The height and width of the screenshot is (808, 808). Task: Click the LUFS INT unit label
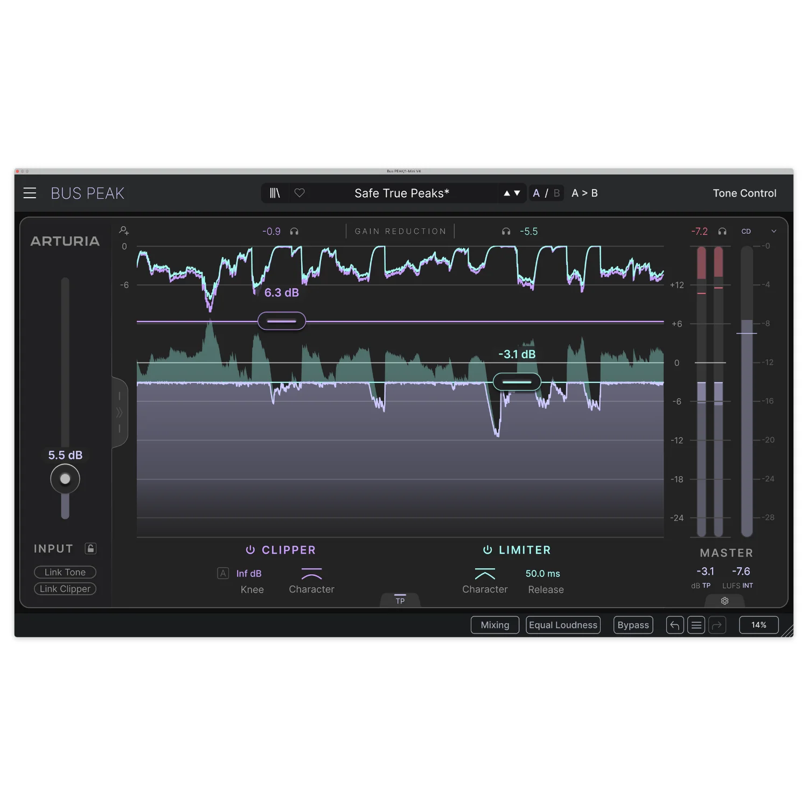pos(737,586)
